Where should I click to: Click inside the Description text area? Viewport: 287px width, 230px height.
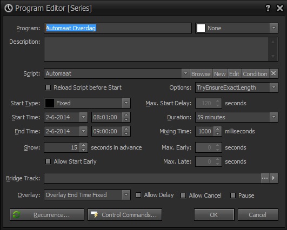pyautogui.click(x=156, y=49)
